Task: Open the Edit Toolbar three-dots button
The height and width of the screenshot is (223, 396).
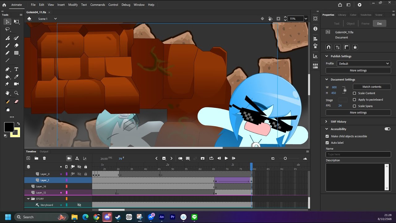Action: [x=12, y=117]
